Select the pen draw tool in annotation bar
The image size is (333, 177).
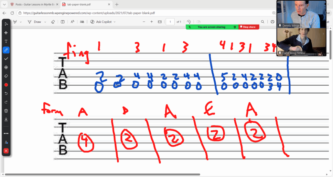[6, 50]
